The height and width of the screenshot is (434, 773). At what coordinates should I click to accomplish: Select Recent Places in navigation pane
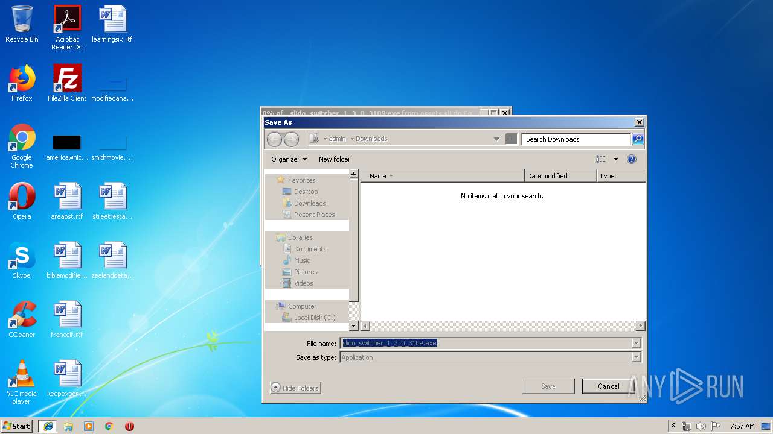coord(314,215)
